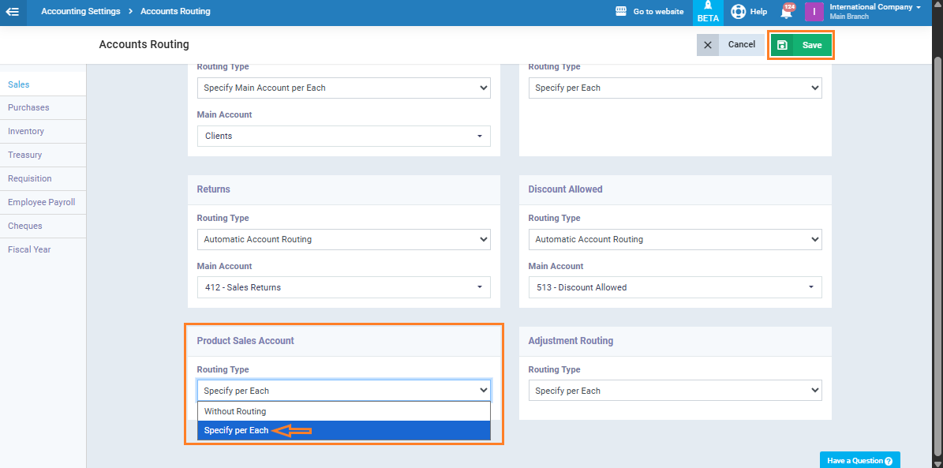Open the 513 - Discount Allowed account dropdown
The image size is (943, 468).
[x=675, y=287]
